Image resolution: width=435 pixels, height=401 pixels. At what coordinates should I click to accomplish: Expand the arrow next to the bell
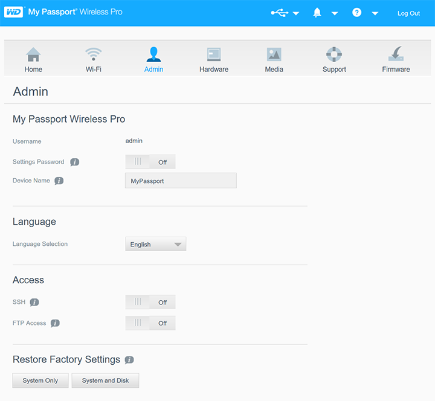point(335,13)
